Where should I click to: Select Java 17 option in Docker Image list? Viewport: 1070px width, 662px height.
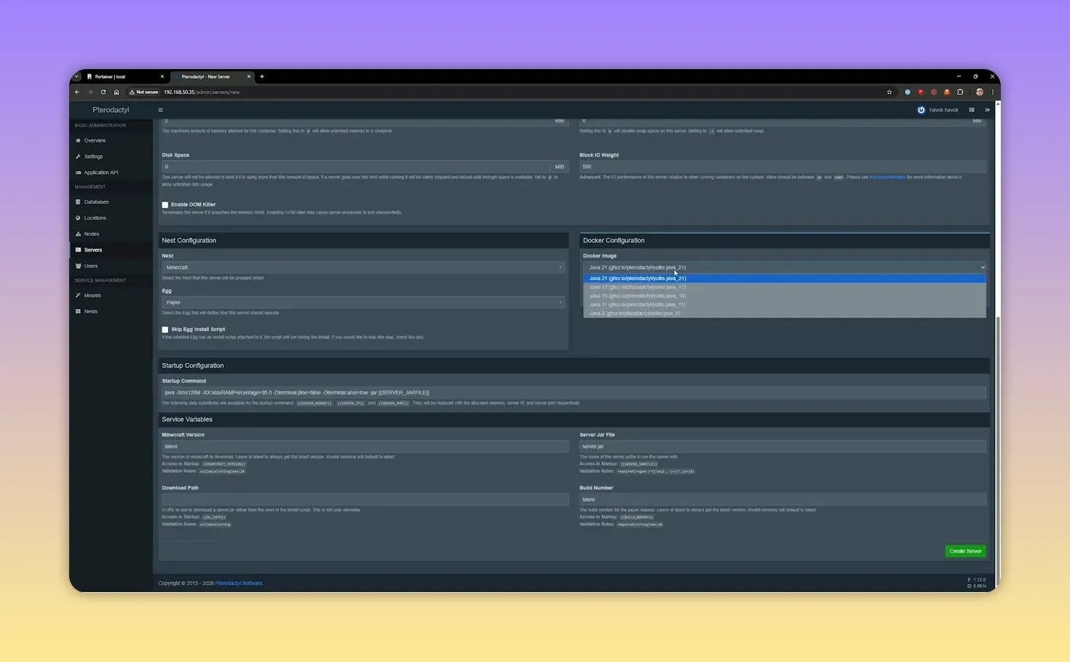click(785, 287)
